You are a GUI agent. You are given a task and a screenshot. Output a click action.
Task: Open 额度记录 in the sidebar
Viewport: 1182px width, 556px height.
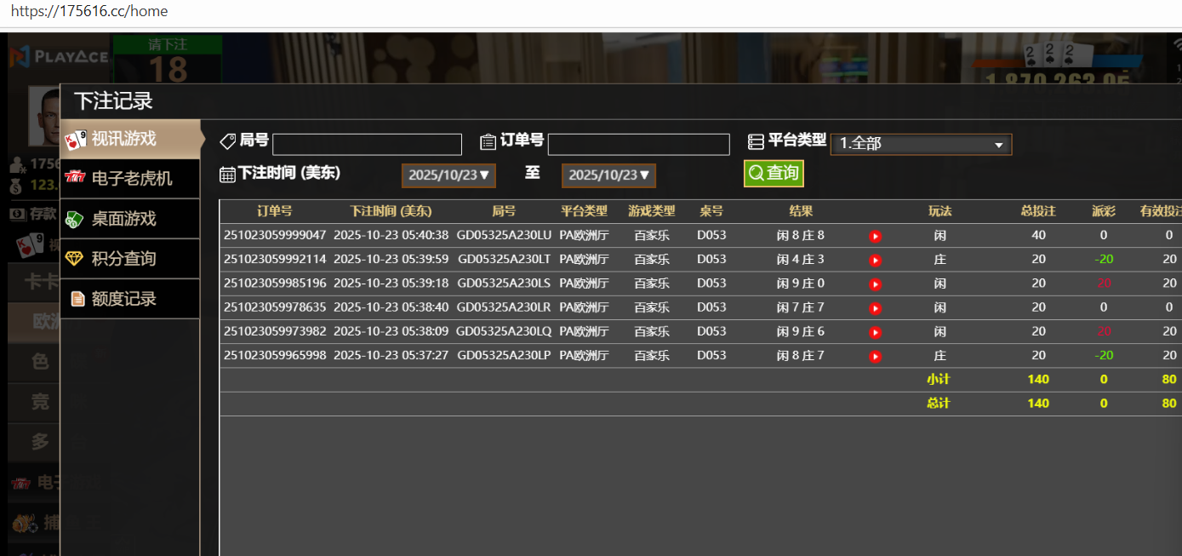coord(130,299)
